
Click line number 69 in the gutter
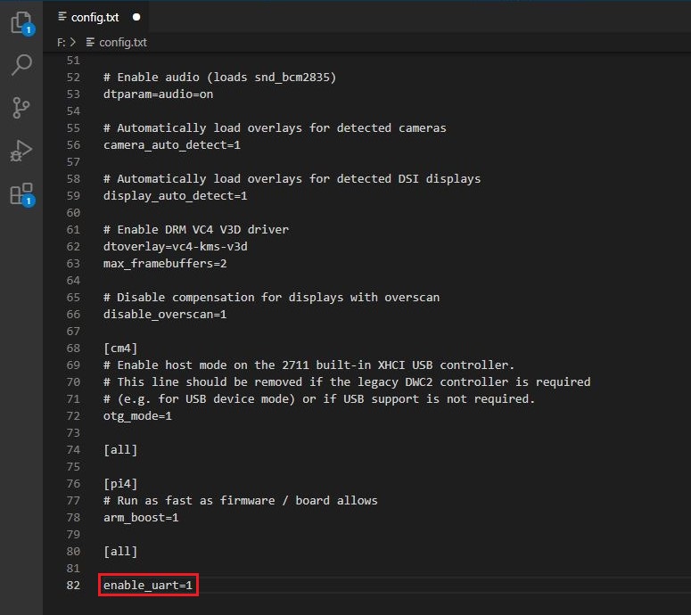pyautogui.click(x=73, y=365)
